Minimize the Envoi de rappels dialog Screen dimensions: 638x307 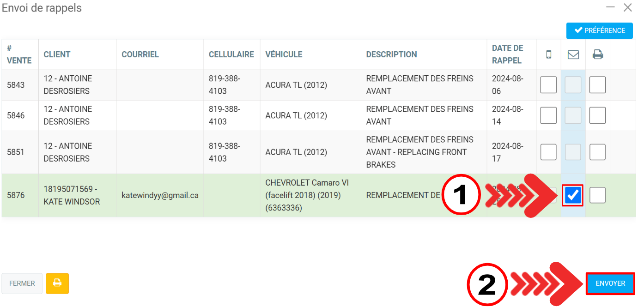pyautogui.click(x=610, y=7)
